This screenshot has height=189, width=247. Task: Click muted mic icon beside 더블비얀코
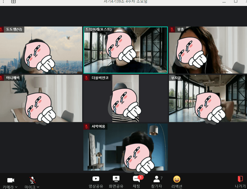tap(86, 78)
